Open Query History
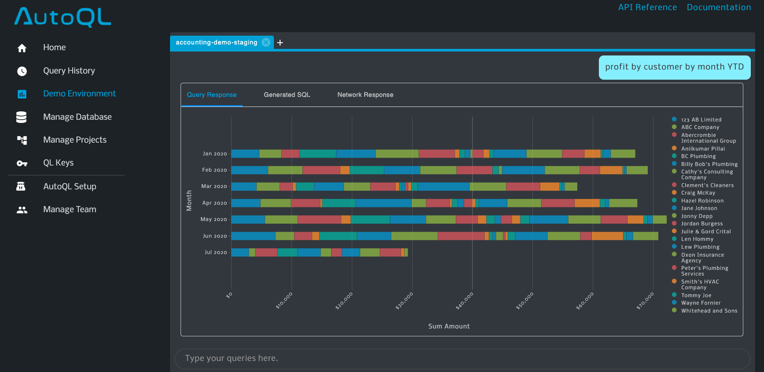Image resolution: width=764 pixels, height=372 pixels. click(x=69, y=71)
